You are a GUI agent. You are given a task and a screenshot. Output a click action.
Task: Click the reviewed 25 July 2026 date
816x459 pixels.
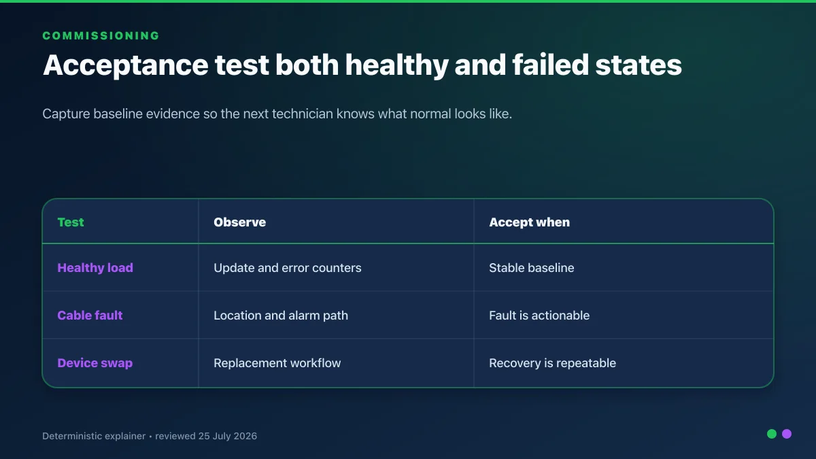point(206,436)
